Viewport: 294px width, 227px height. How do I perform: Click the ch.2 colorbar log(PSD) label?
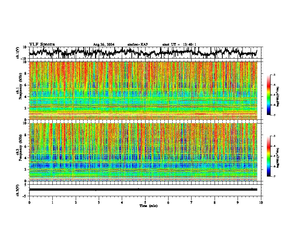pyautogui.click(x=278, y=158)
